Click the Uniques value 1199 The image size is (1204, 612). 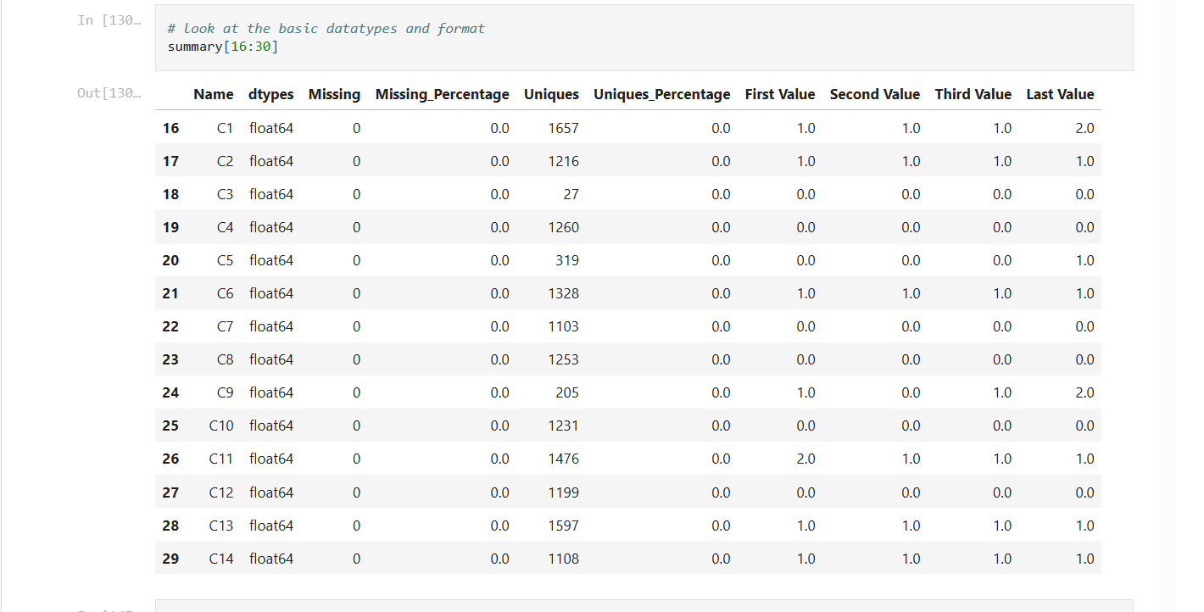tap(564, 492)
